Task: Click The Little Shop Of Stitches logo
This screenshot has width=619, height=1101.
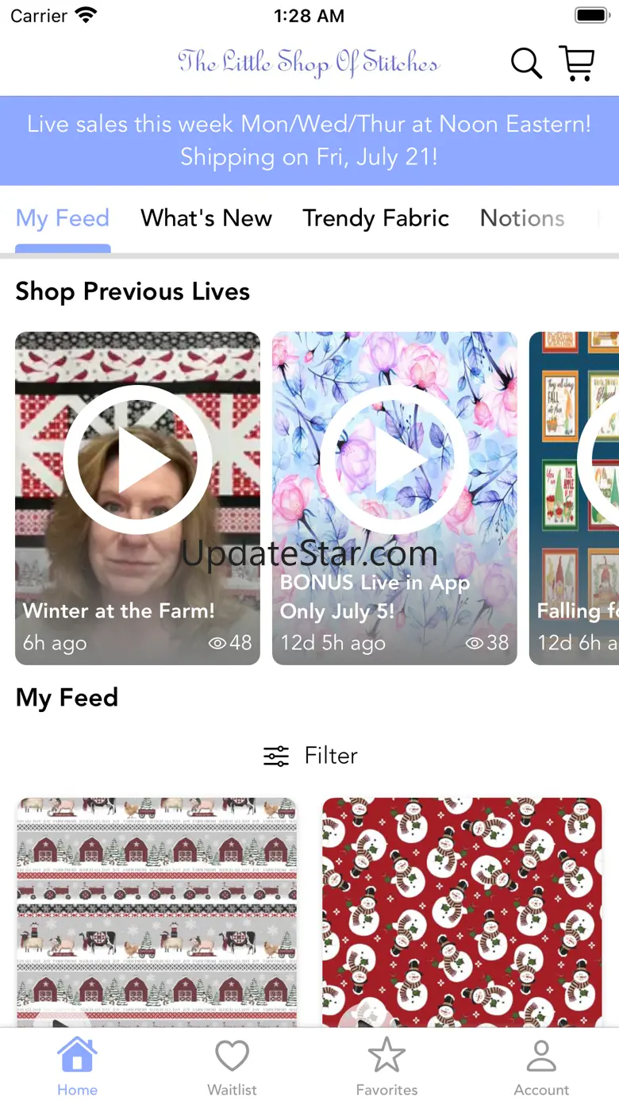Action: [308, 63]
